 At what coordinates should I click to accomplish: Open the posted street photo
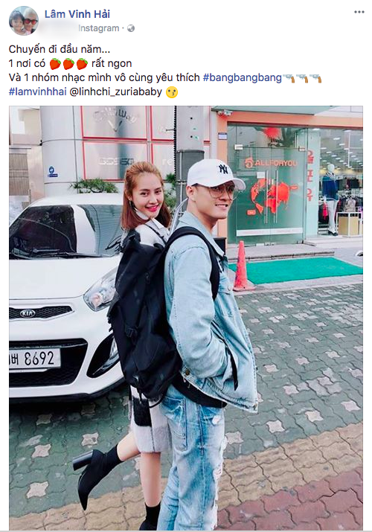[186, 318]
